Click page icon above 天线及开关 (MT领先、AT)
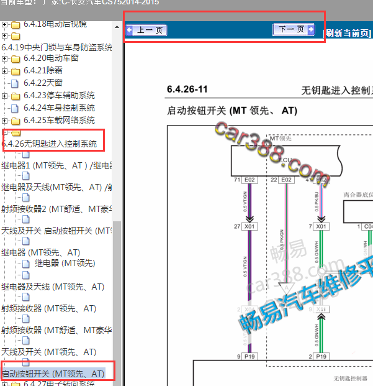Viewport: 373px width, 386px height. pyautogui.click(x=26, y=341)
